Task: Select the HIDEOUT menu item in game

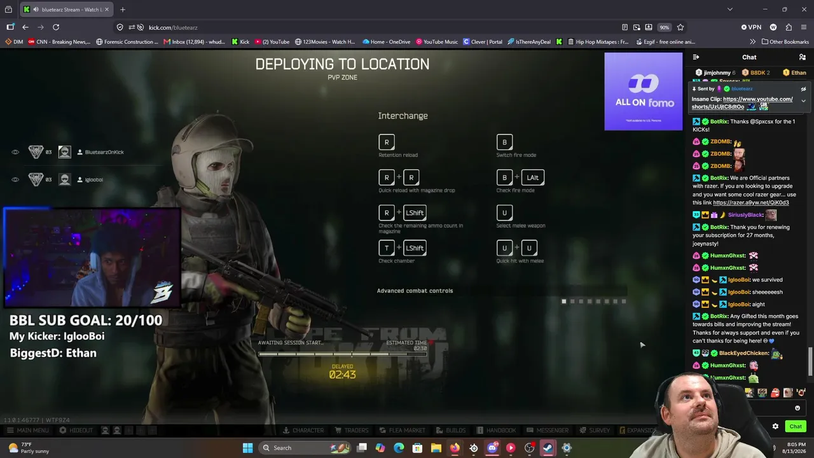Action: [76, 431]
